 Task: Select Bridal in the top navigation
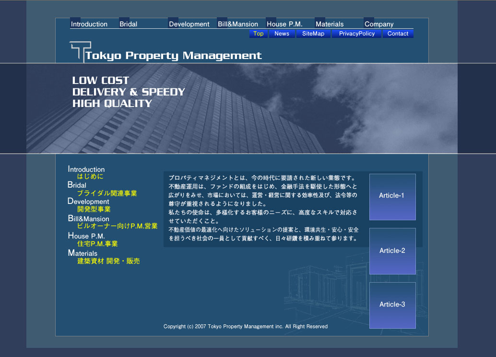tap(129, 24)
